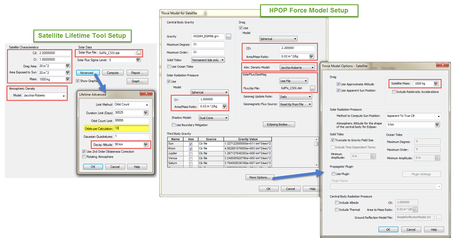Click the More Options button
This screenshot has height=238, width=456.
(260, 177)
